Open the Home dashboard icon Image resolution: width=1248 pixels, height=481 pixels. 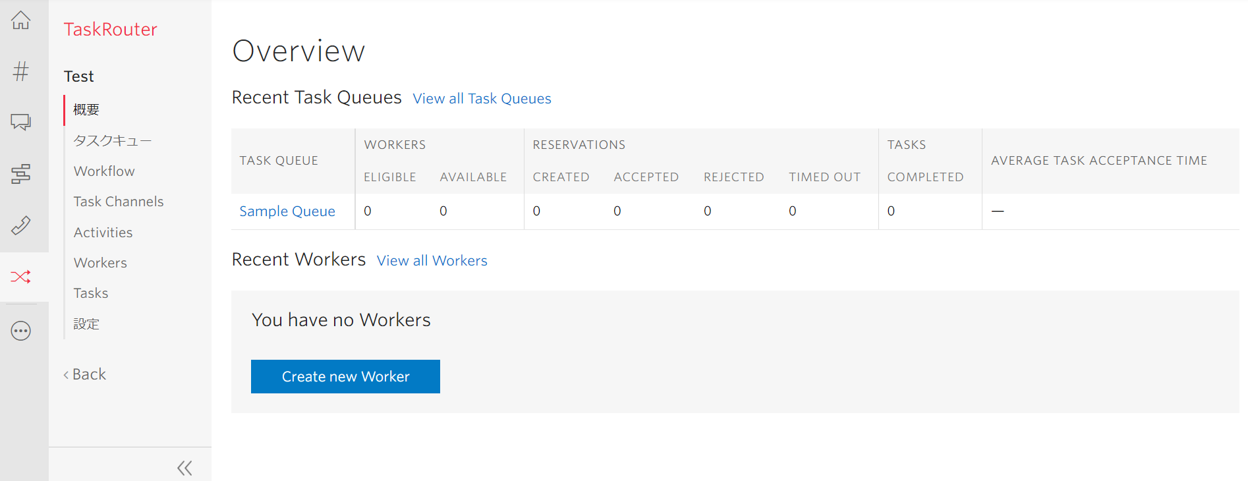coord(21,20)
